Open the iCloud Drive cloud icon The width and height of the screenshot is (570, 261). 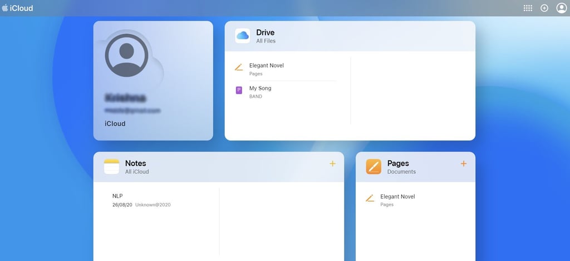(243, 36)
